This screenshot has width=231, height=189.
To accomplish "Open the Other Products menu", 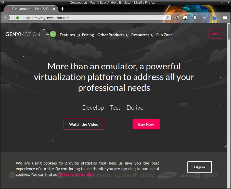I will coord(111,35).
